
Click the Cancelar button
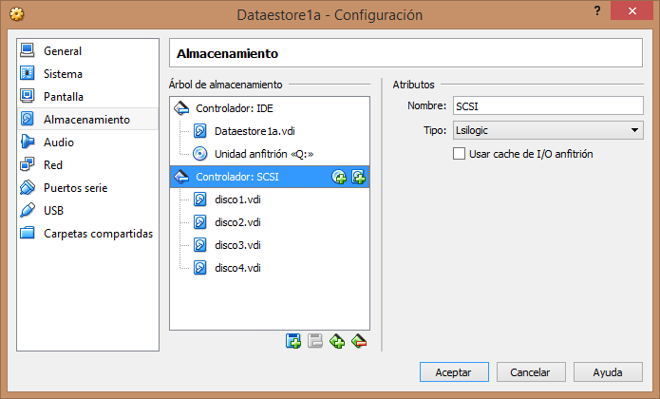tap(531, 370)
